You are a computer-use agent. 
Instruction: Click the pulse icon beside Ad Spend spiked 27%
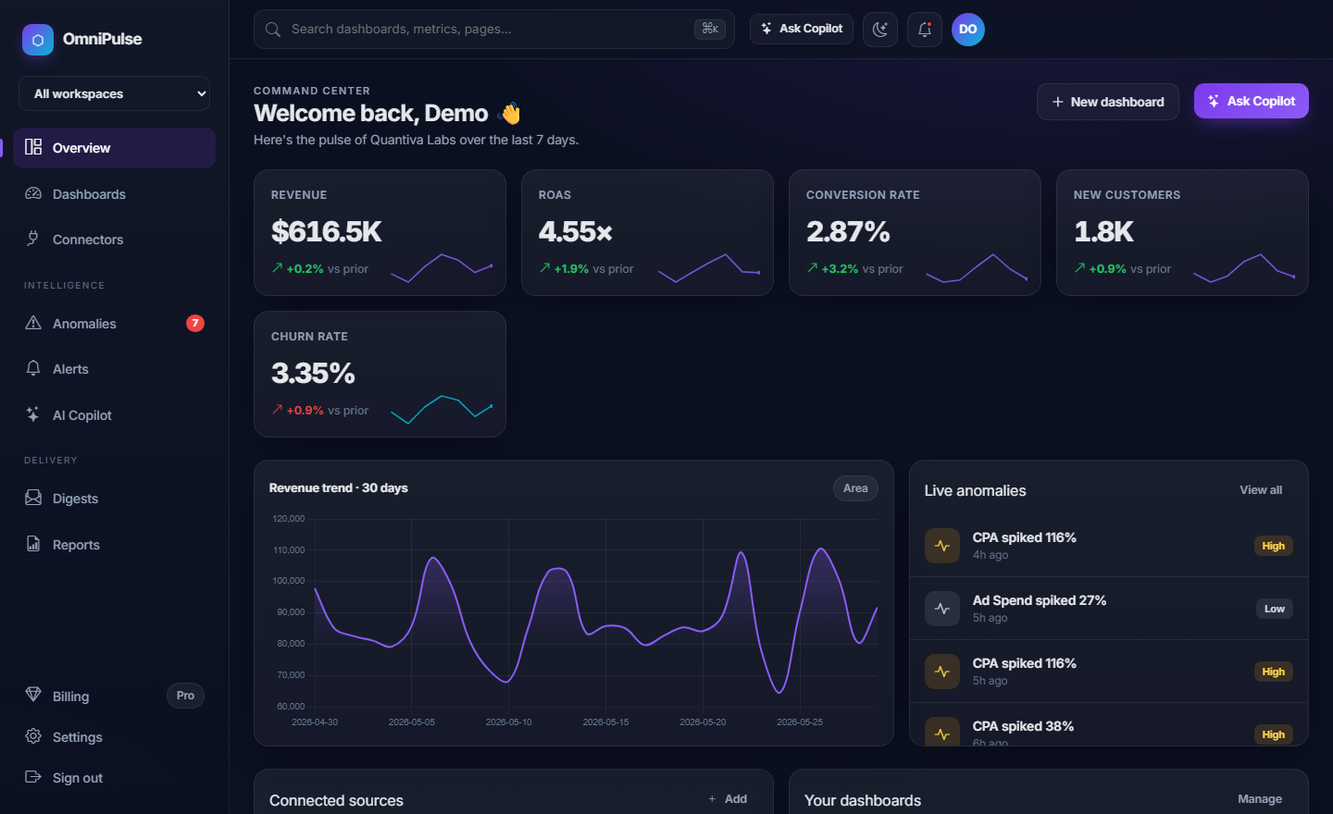(942, 609)
